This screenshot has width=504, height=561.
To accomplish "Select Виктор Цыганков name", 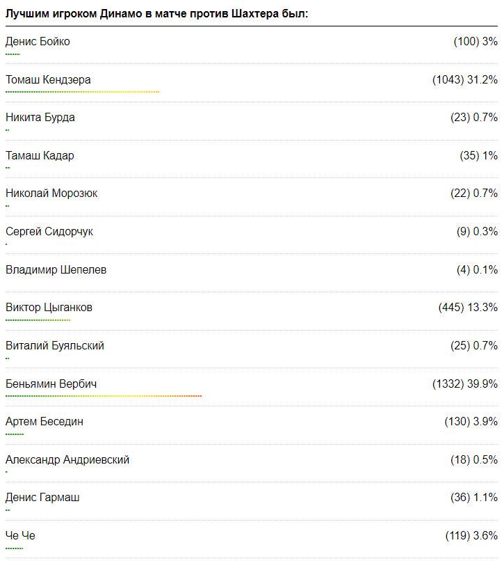I will pyautogui.click(x=49, y=308).
